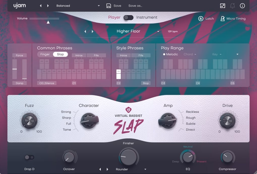Click the Character selector knob

point(89,121)
